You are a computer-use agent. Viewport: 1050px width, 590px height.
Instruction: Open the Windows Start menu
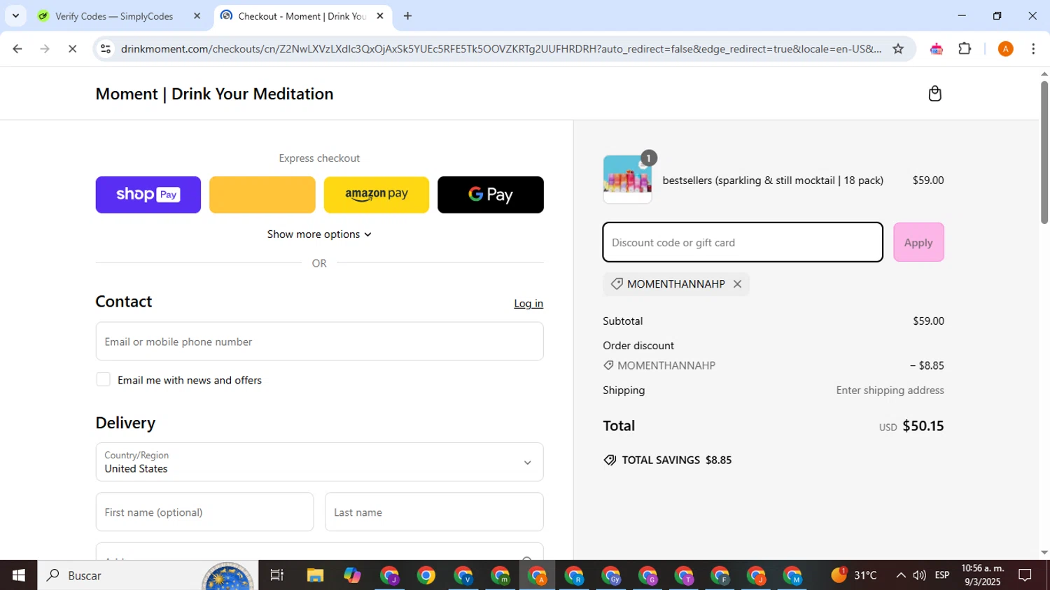(18, 575)
